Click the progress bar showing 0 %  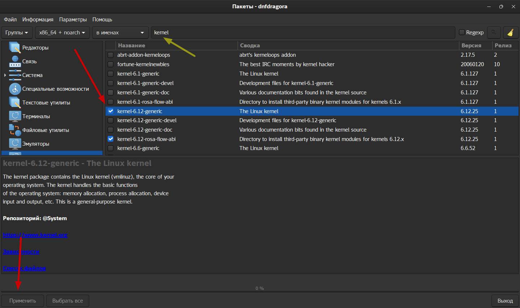(260, 288)
